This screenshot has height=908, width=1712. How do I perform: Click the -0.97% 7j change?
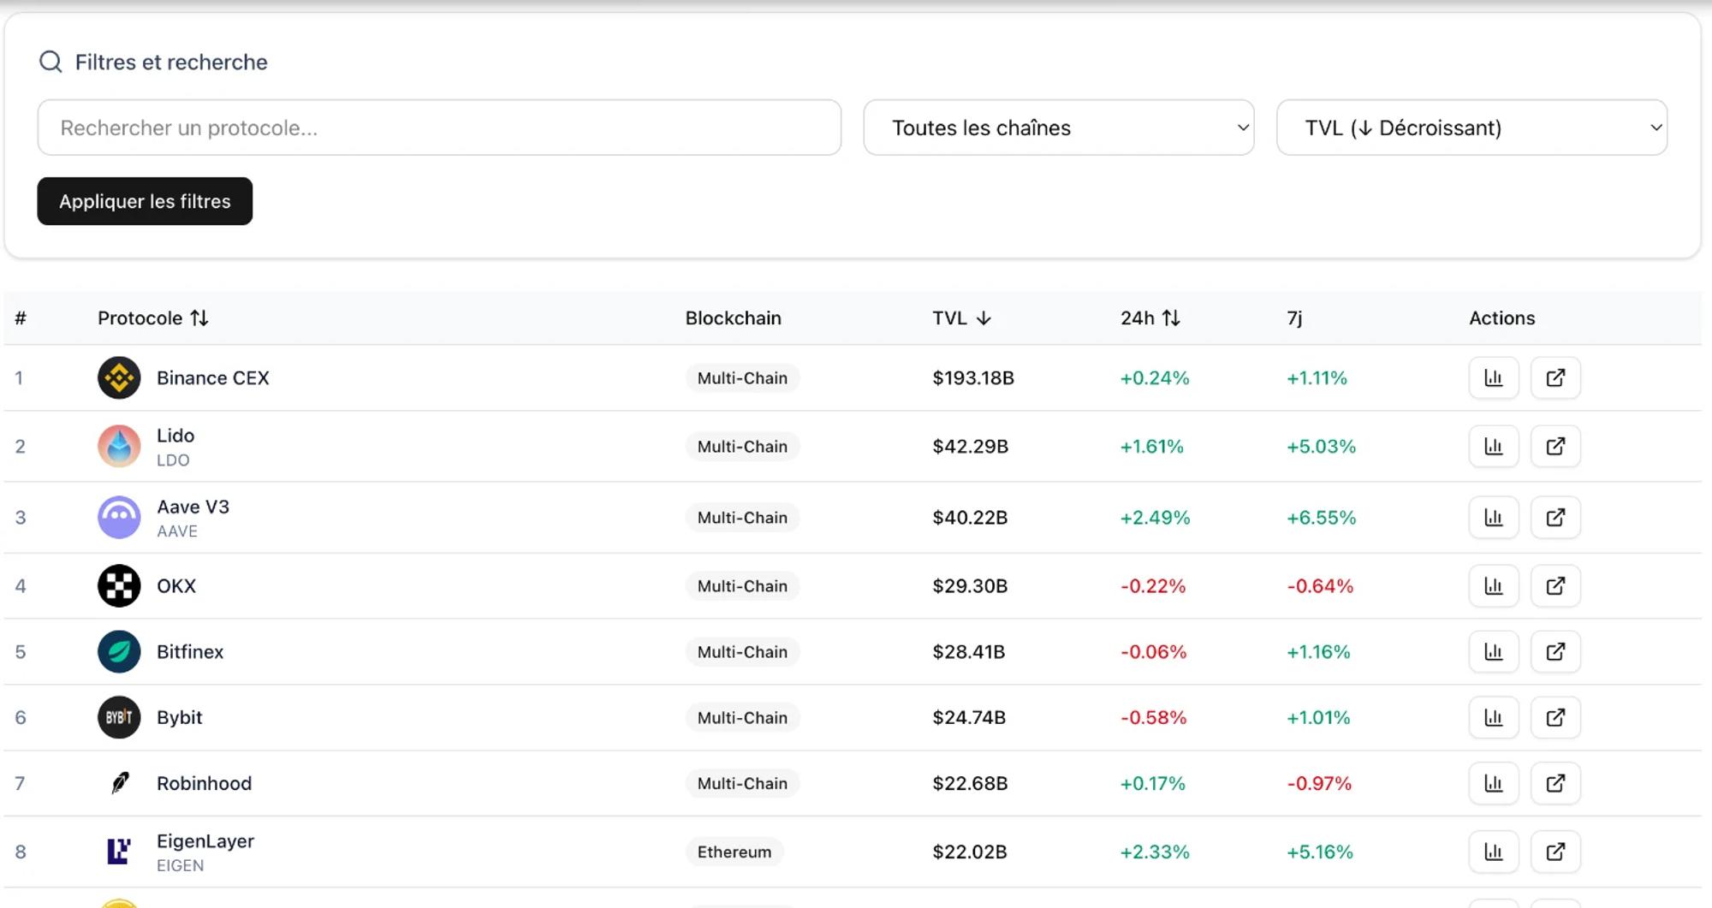click(1318, 783)
